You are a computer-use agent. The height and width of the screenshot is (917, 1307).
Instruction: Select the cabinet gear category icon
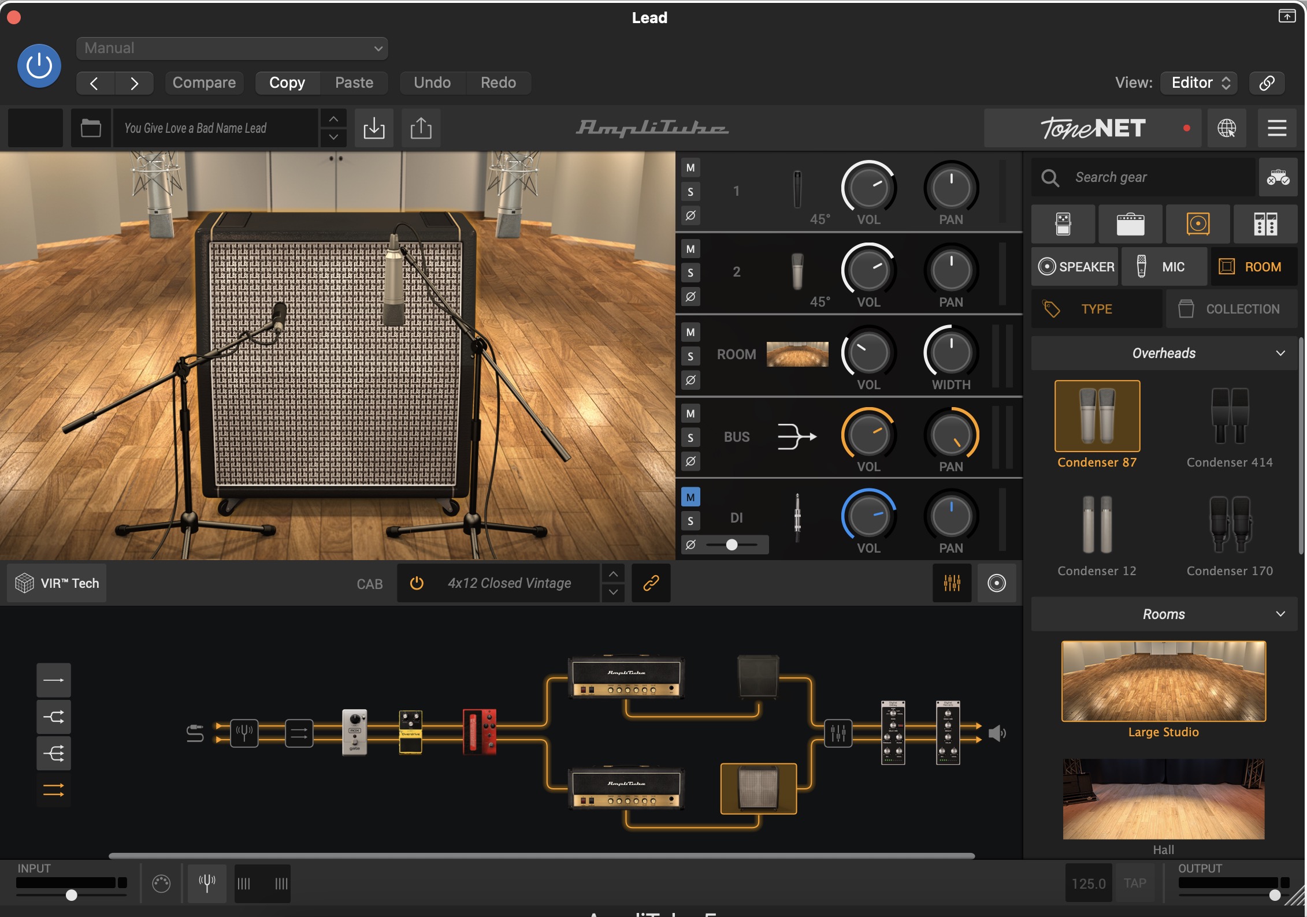(1198, 224)
